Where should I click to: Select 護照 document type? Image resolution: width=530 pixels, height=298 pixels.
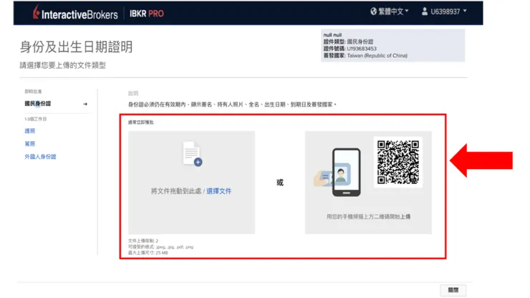30,131
